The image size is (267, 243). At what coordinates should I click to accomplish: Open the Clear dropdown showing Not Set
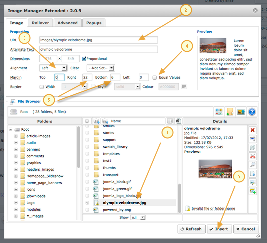(101, 68)
